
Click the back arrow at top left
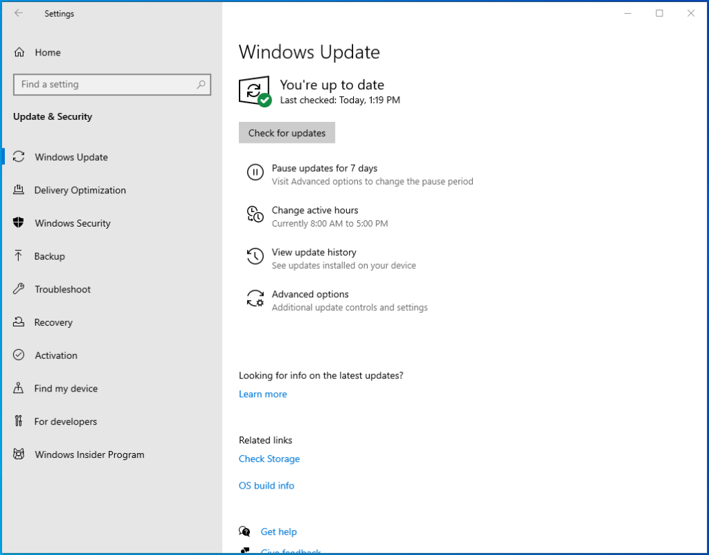point(19,13)
